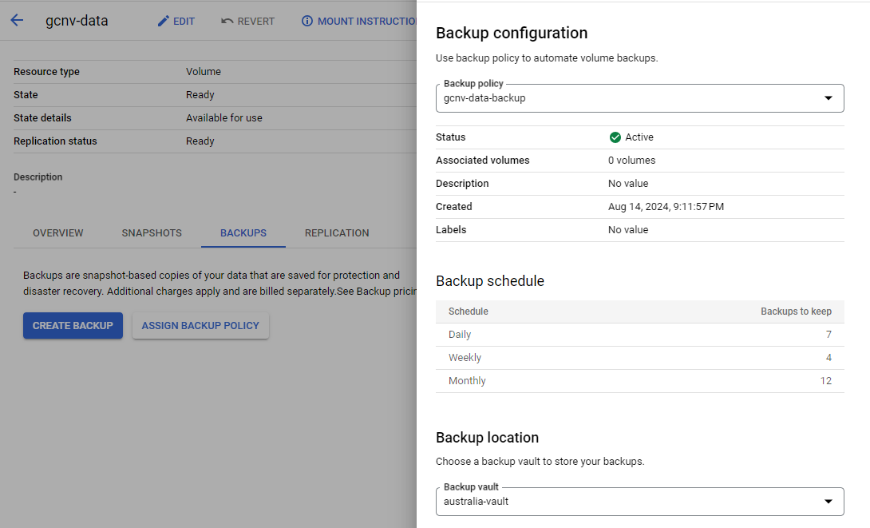Select the Daily schedule row
Image resolution: width=870 pixels, height=528 pixels.
pos(639,335)
